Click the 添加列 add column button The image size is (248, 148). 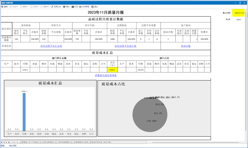click(x=34, y=6)
